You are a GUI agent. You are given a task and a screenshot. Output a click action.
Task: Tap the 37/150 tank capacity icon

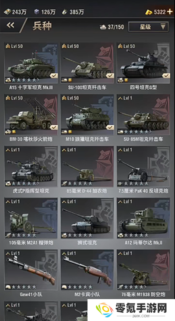pos(103,27)
